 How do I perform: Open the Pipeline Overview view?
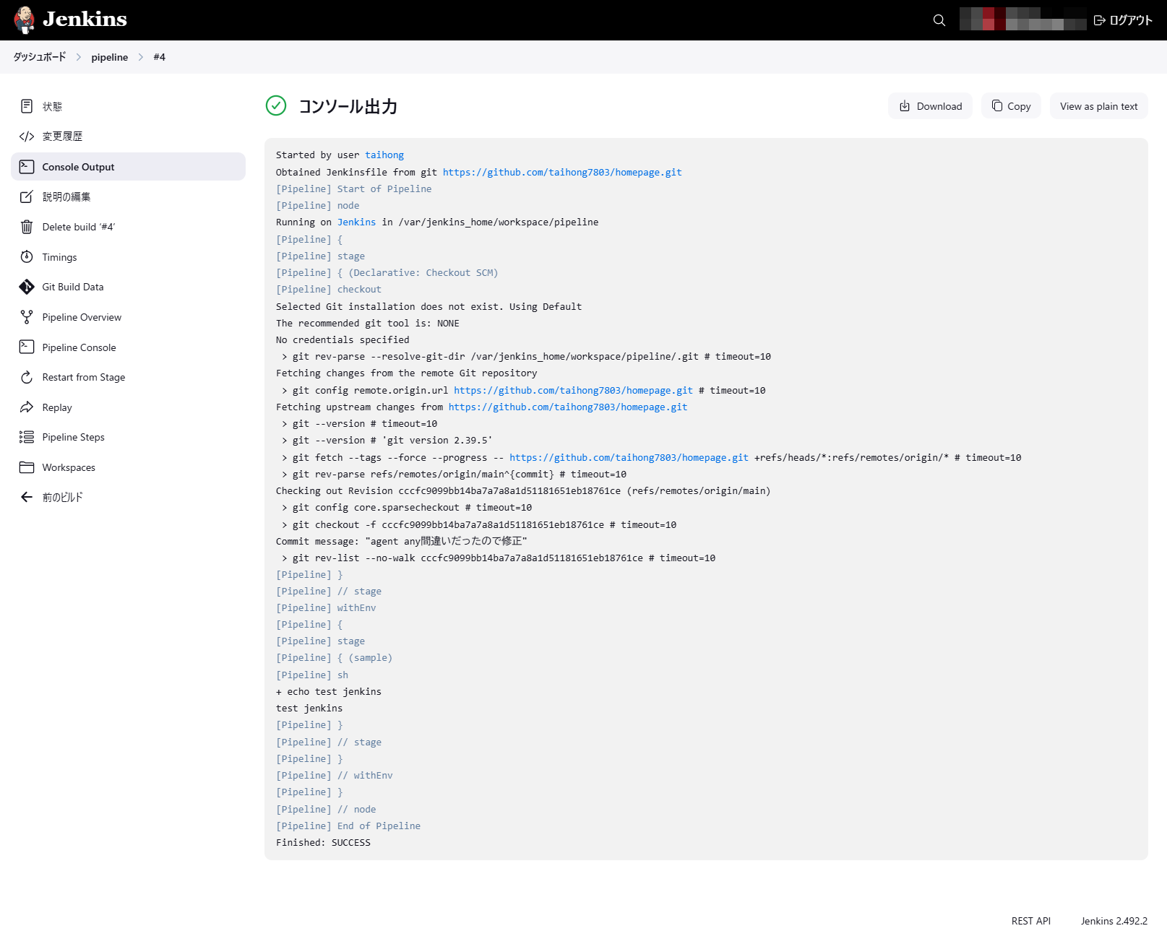(x=81, y=317)
